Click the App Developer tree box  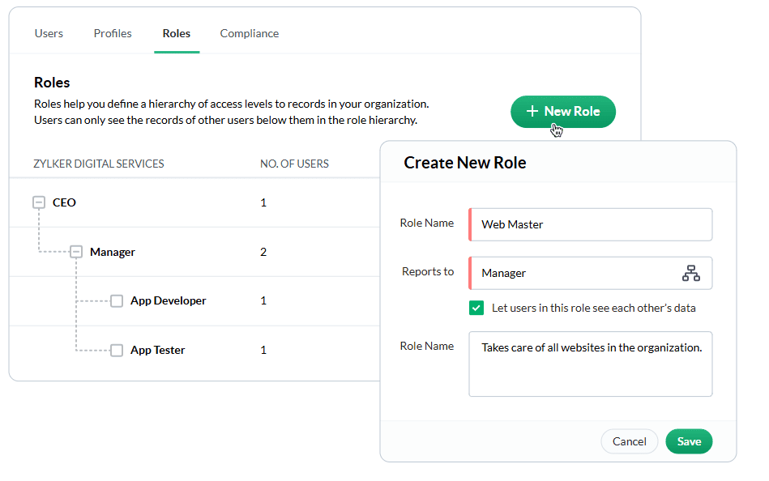click(116, 300)
